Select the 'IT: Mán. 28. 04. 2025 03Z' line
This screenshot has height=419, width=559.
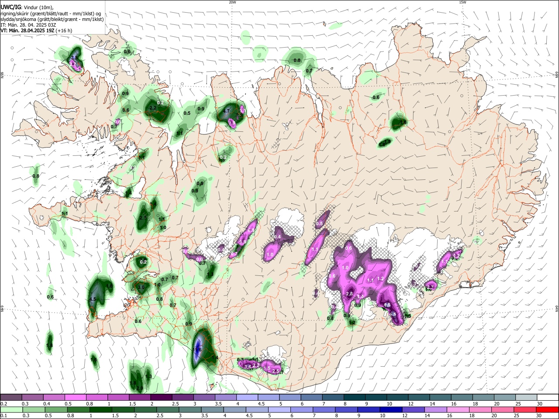pos(28,25)
